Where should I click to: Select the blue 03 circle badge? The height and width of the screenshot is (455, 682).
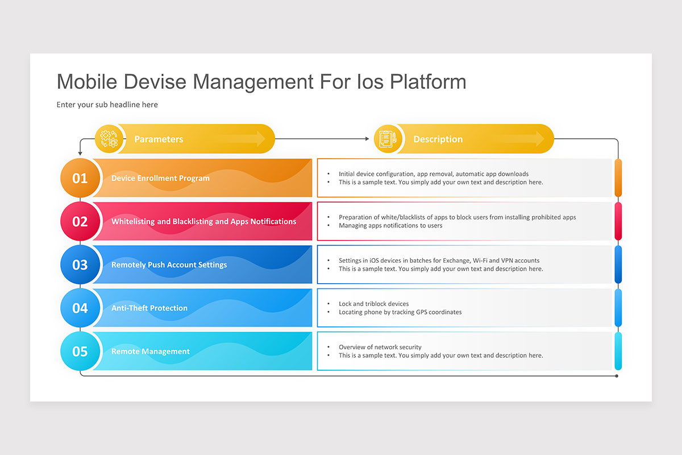click(x=80, y=264)
